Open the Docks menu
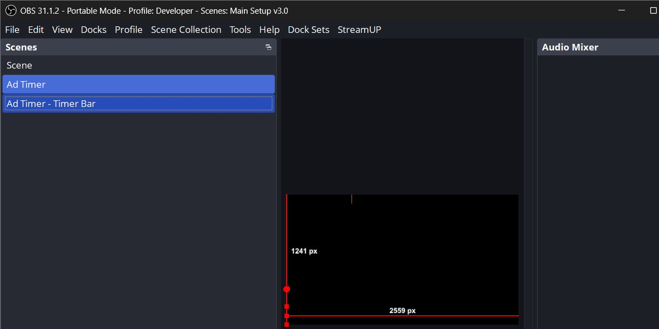 point(93,30)
